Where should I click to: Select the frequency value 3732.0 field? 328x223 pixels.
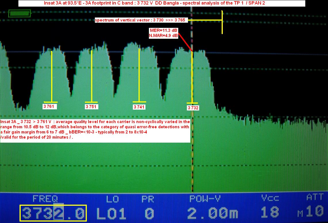[x=53, y=213]
